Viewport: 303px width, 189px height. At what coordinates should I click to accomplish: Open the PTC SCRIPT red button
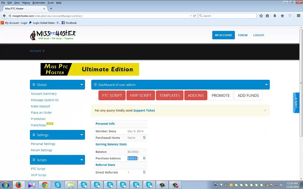[112, 96]
